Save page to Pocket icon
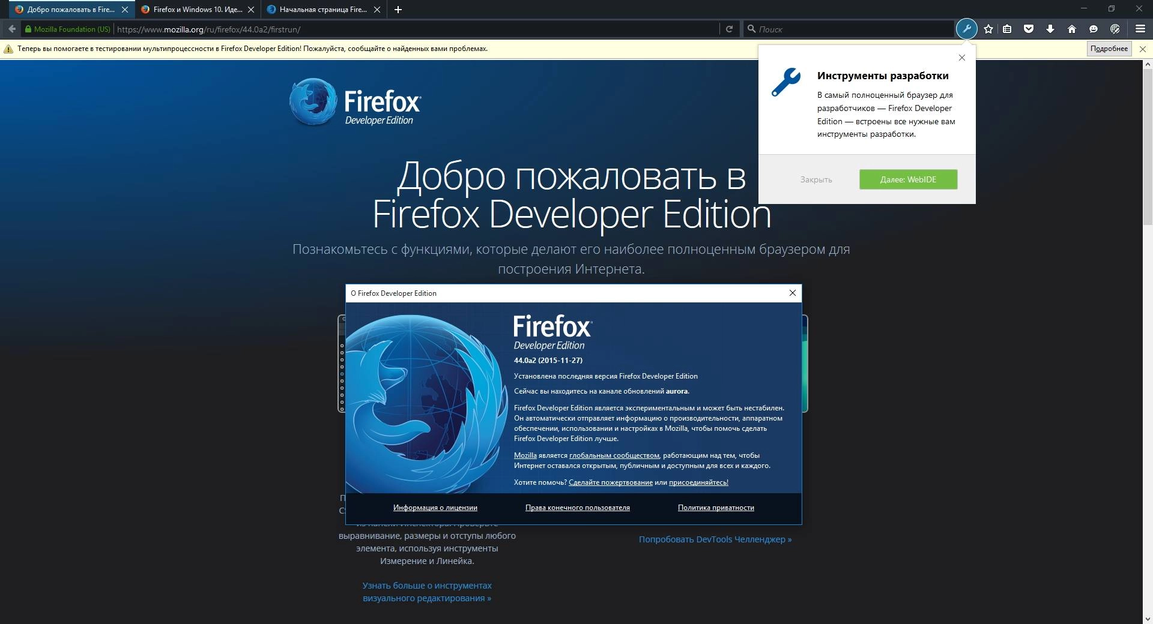Image resolution: width=1153 pixels, height=624 pixels. point(1029,29)
